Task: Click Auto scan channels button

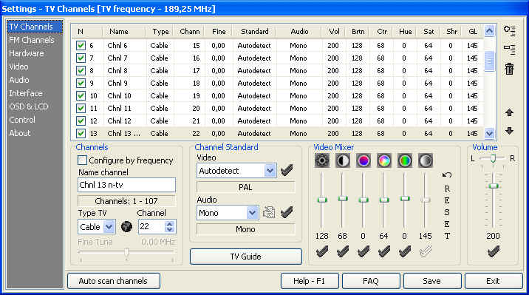Action: (114, 281)
